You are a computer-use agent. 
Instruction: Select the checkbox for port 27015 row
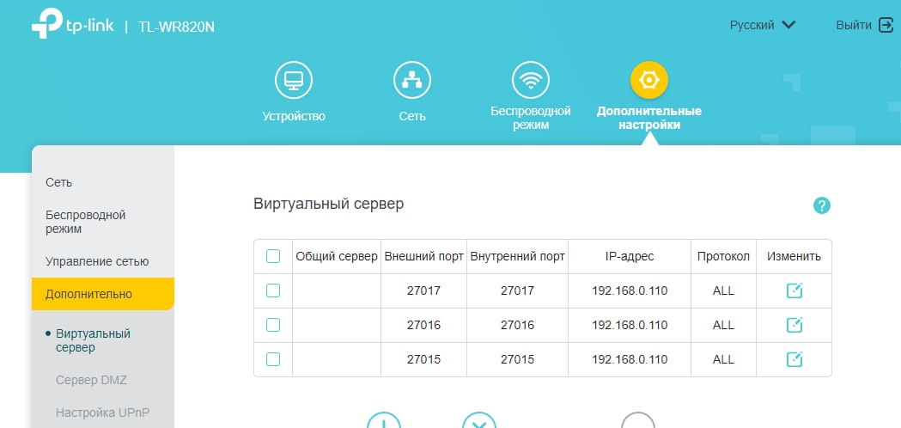[273, 359]
